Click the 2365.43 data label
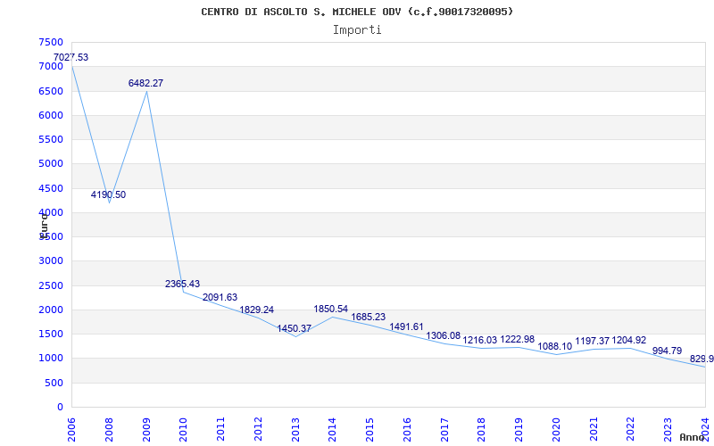Viewport: 714px width, 446px height. (x=183, y=284)
